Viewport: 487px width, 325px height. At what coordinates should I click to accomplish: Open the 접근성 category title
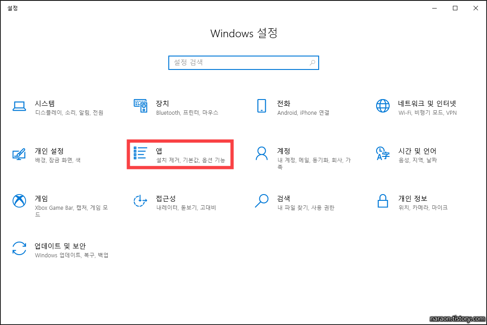[x=166, y=199]
